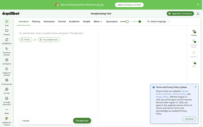The image size is (203, 127).
Task: Open the Compare Modes panel icon
Action: 194,41
